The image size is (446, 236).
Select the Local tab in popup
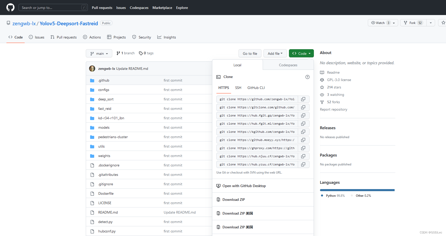[237, 65]
